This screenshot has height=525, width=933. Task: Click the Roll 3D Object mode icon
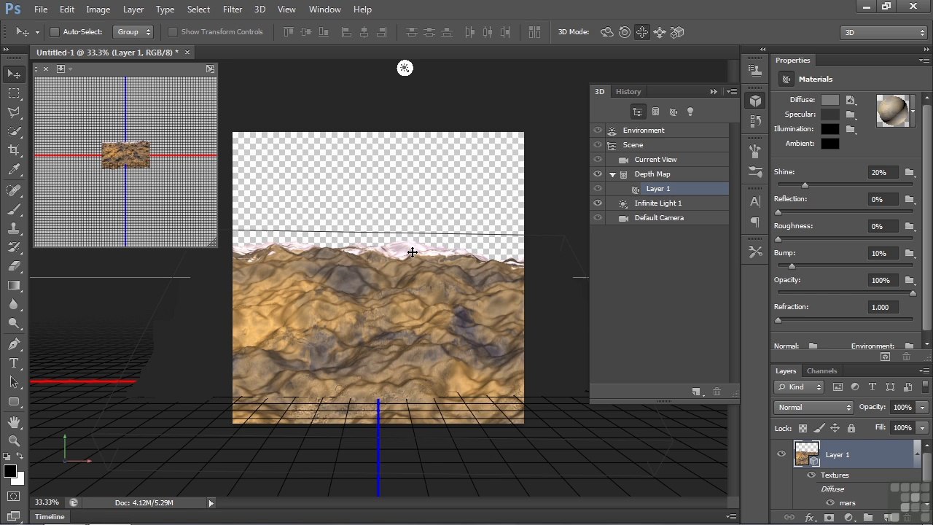coord(625,32)
